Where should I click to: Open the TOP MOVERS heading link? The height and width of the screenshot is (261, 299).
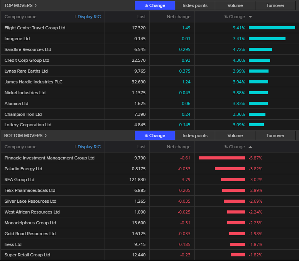(x=18, y=5)
